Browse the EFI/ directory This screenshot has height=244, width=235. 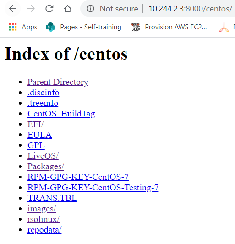(36, 124)
